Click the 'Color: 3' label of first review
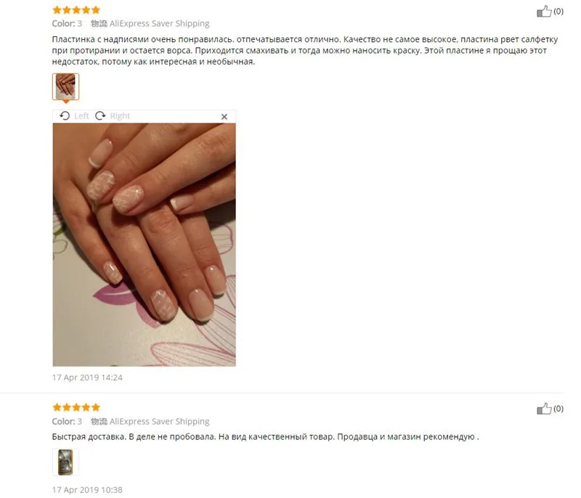 [x=67, y=24]
